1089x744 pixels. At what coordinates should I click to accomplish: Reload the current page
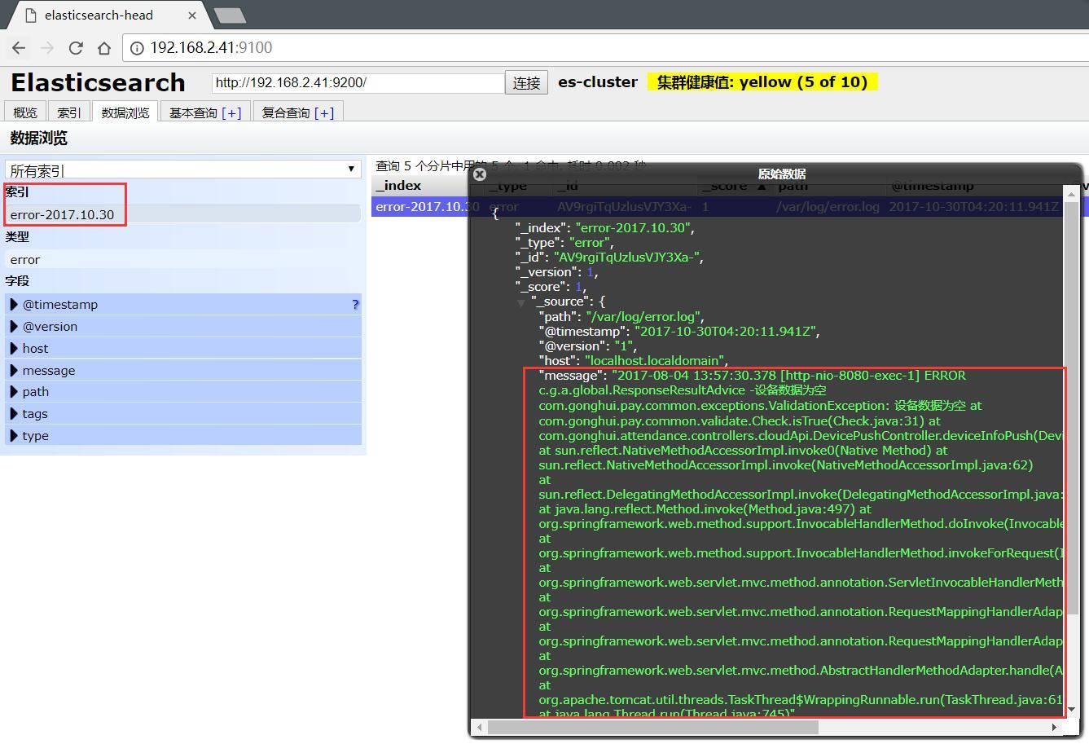[x=76, y=47]
